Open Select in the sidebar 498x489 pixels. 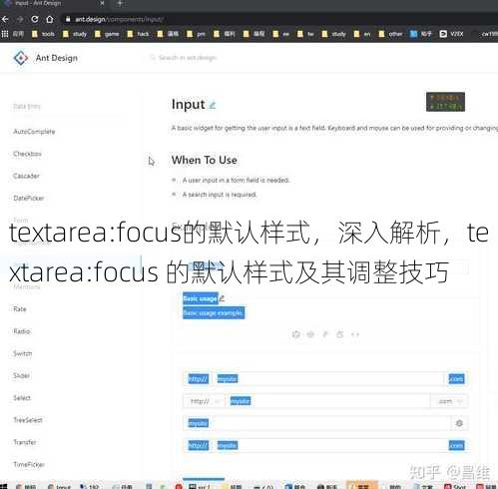[x=22, y=398]
